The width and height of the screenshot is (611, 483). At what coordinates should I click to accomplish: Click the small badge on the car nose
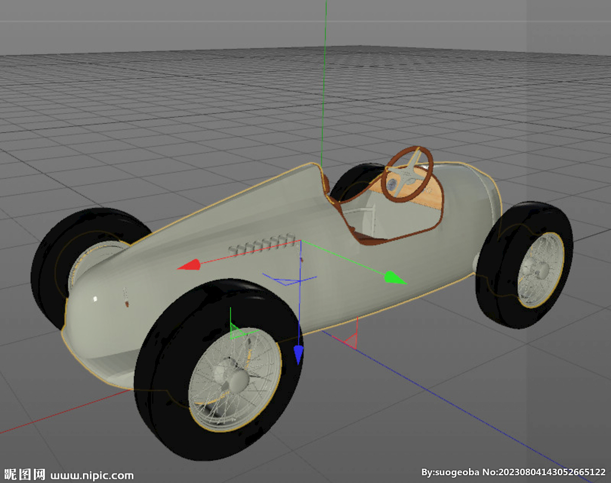point(126,298)
